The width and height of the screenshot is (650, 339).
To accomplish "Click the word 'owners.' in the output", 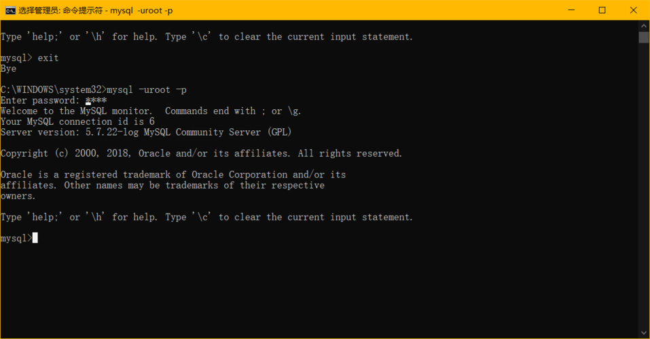I will coord(18,196).
